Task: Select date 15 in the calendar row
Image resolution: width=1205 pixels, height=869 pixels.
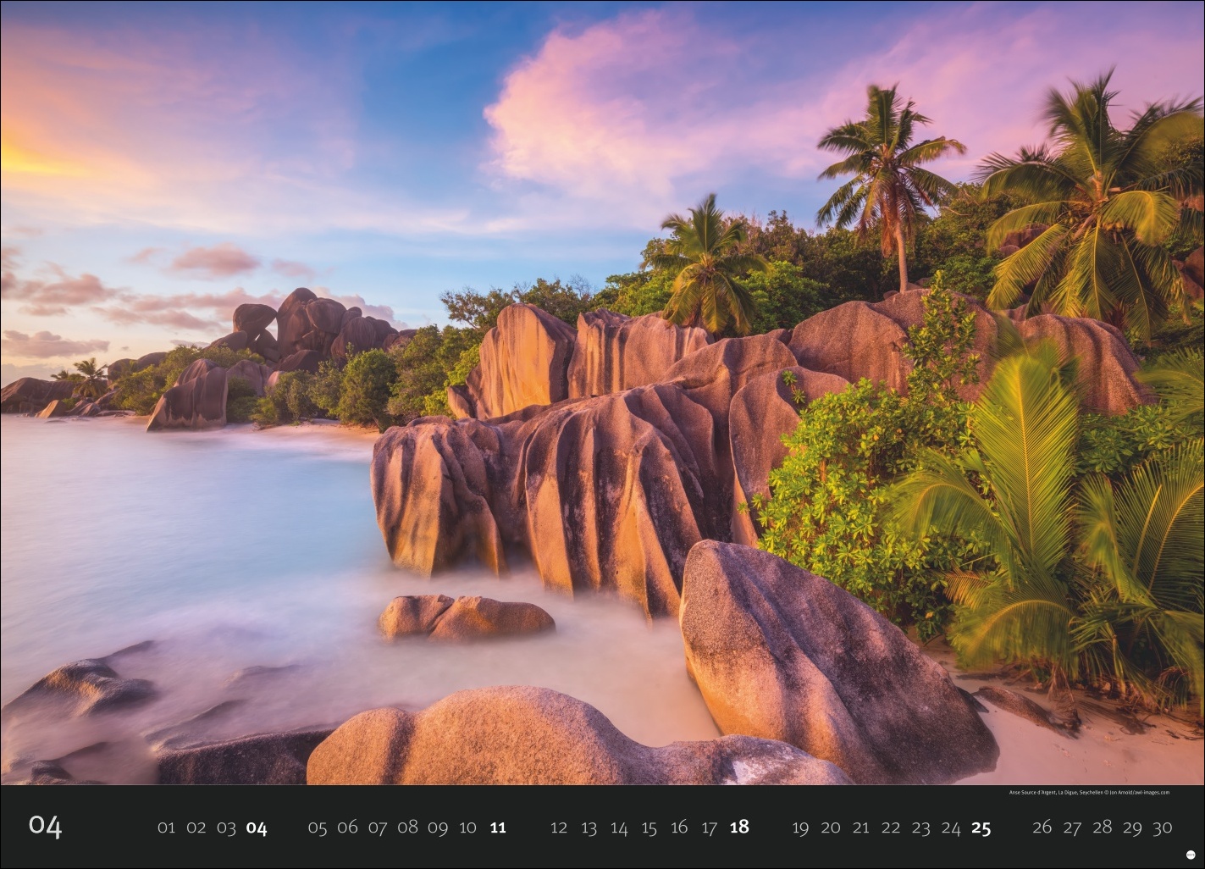Action: (649, 827)
